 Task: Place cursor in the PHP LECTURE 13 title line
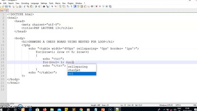(x=47, y=28)
